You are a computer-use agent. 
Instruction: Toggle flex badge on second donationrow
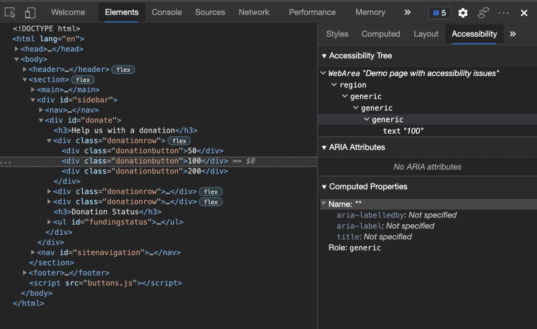point(211,192)
